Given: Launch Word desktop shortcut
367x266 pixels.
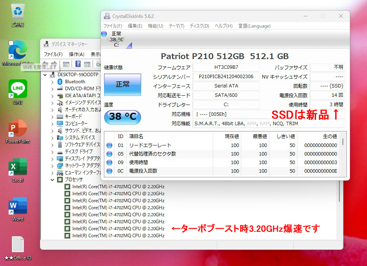Looking at the screenshot, I should click(x=18, y=206).
